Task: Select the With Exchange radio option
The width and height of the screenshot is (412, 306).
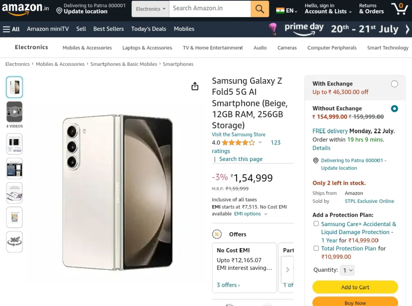Action: (394, 84)
